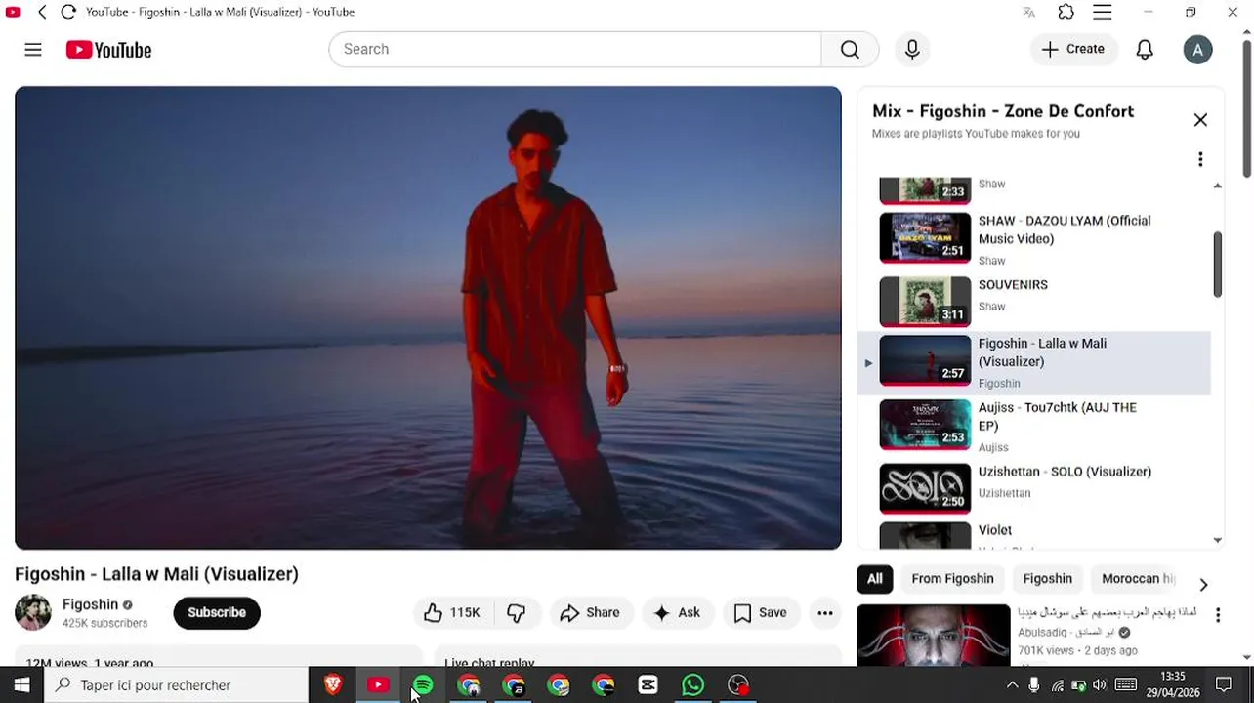
Task: Show hidden system tray icons
Action: pyautogui.click(x=1012, y=685)
